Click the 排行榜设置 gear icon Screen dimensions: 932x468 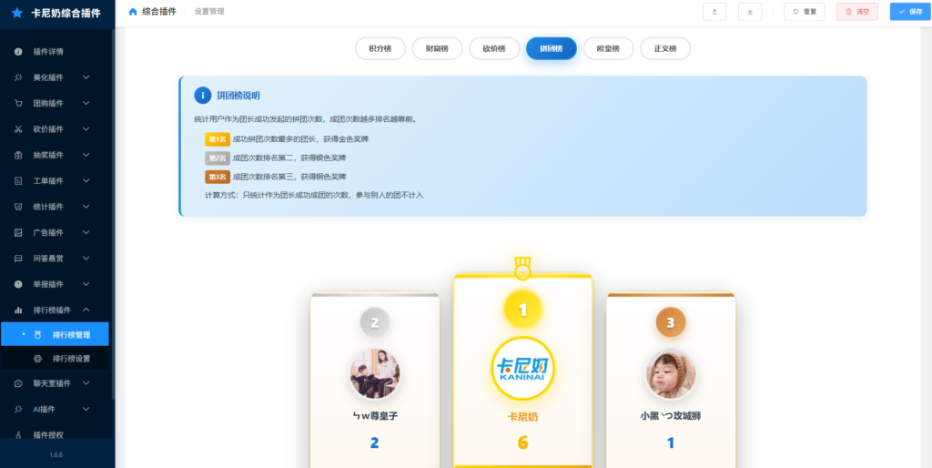37,359
